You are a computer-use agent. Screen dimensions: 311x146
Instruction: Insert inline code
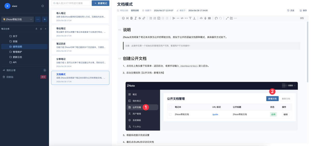(186, 18)
